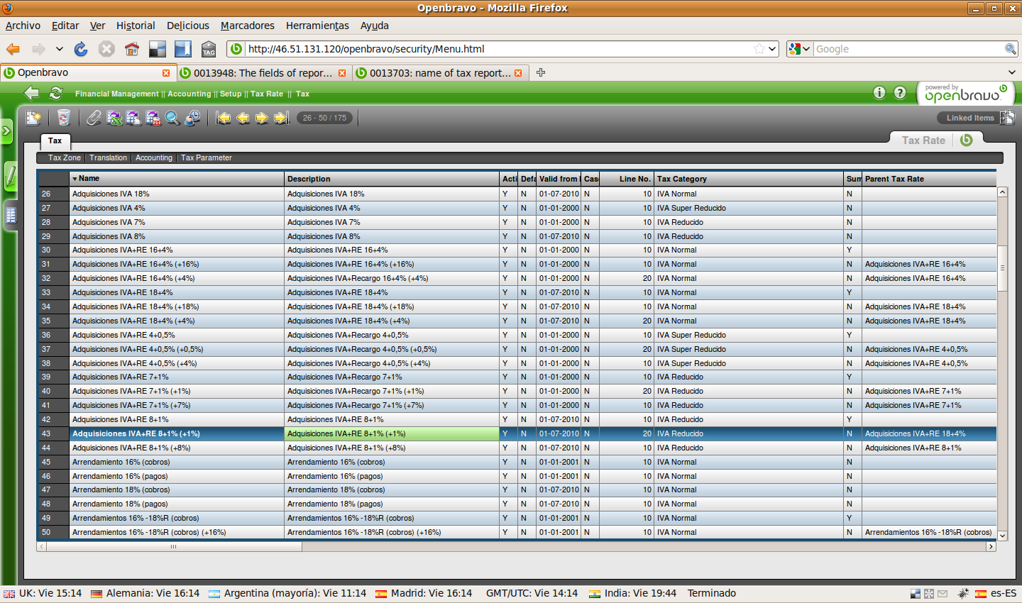This screenshot has height=603, width=1022.
Task: Switch to grid view in the left sidebar
Action: click(11, 215)
